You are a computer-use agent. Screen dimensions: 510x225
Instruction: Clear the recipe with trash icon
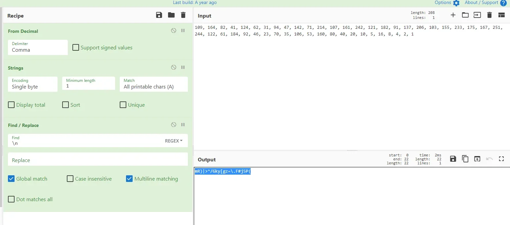coord(183,15)
